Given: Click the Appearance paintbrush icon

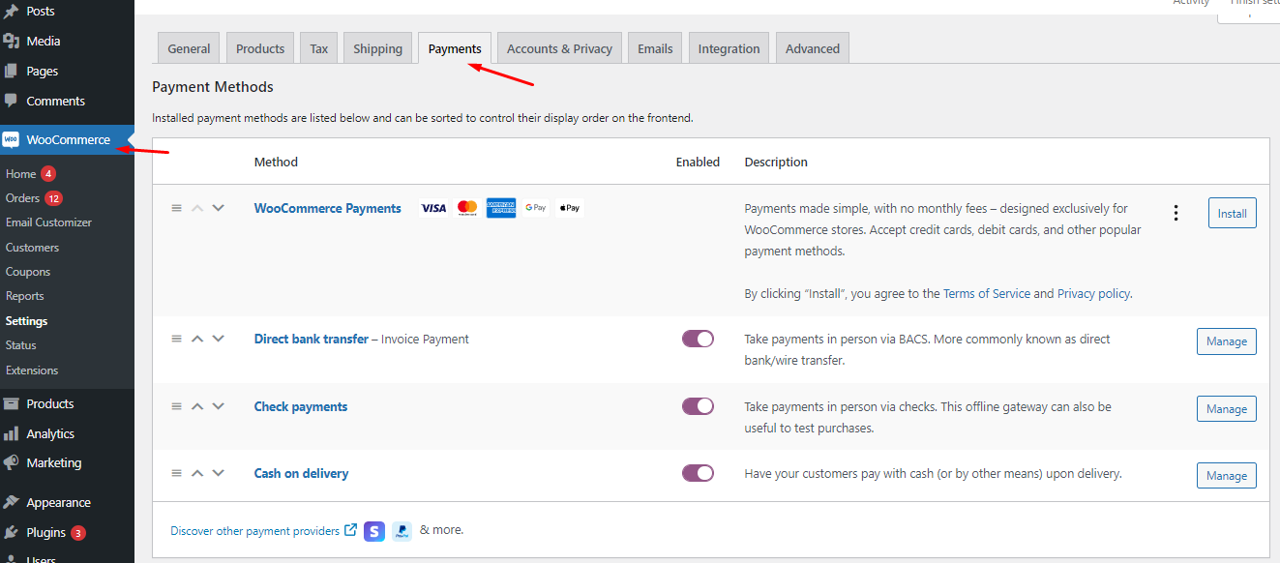Looking at the screenshot, I should pyautogui.click(x=11, y=502).
